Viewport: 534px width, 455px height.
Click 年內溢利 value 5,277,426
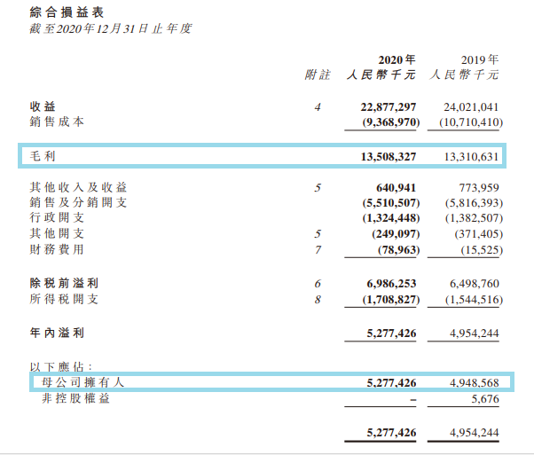(391, 333)
